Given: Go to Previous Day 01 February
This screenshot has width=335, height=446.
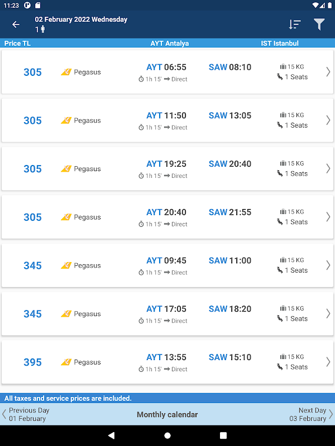Looking at the screenshot, I should (28, 414).
